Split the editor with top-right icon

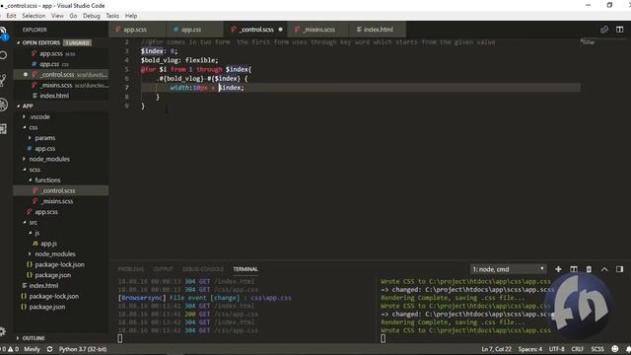click(619, 30)
